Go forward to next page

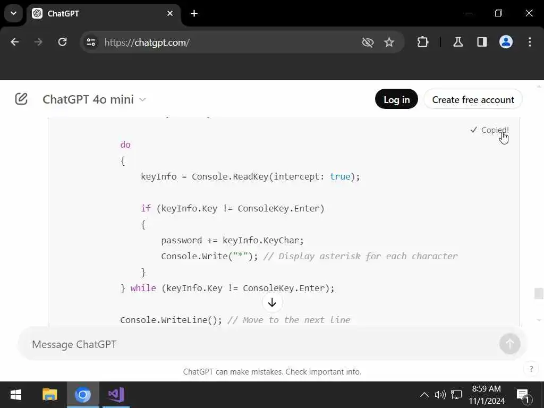tap(38, 42)
